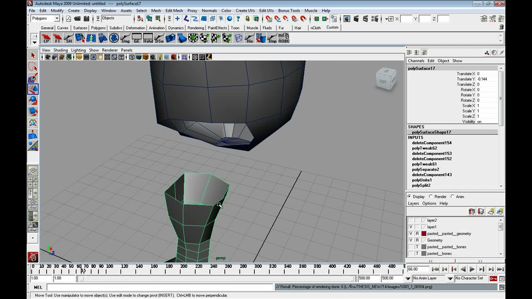Enable wireframe display in viewport toolbar
The height and width of the screenshot is (299, 532).
point(132,57)
